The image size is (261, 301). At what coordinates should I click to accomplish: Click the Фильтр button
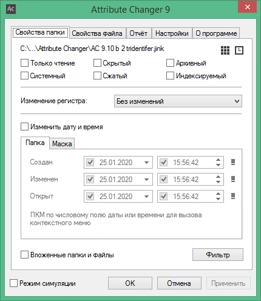[218, 255]
